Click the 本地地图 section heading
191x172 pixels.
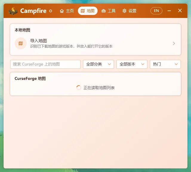click(x=22, y=30)
